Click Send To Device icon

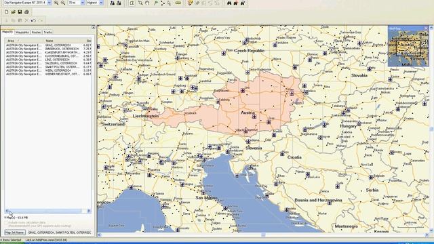point(112,3)
